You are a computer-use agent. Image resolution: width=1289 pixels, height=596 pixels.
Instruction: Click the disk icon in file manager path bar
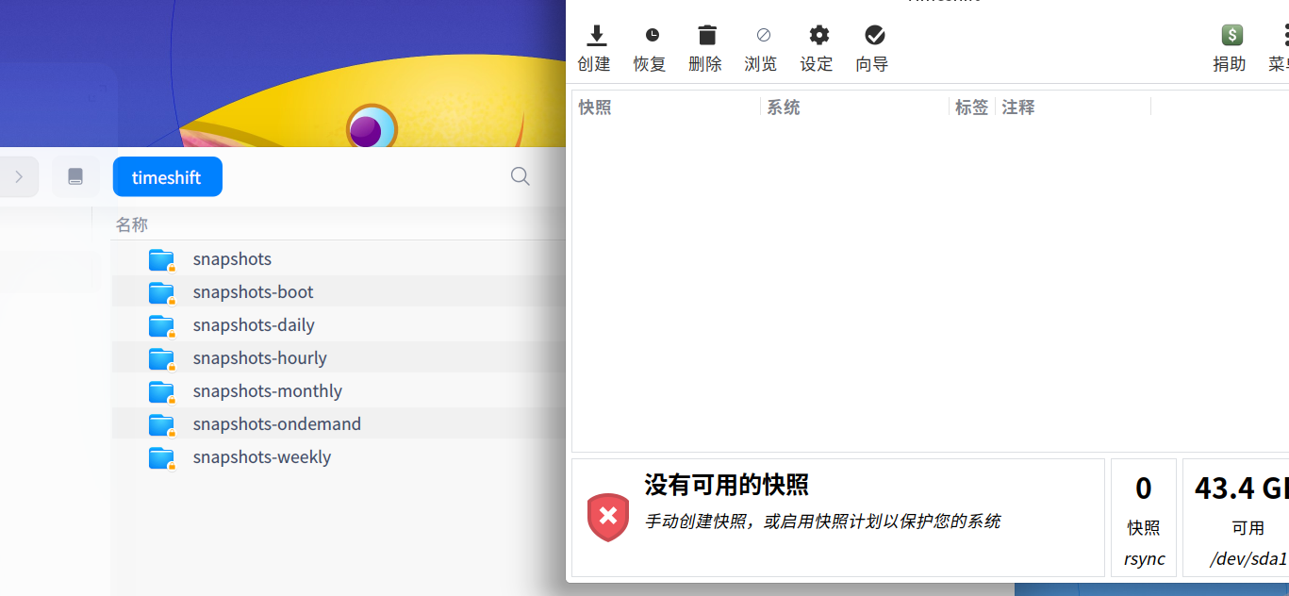click(75, 176)
